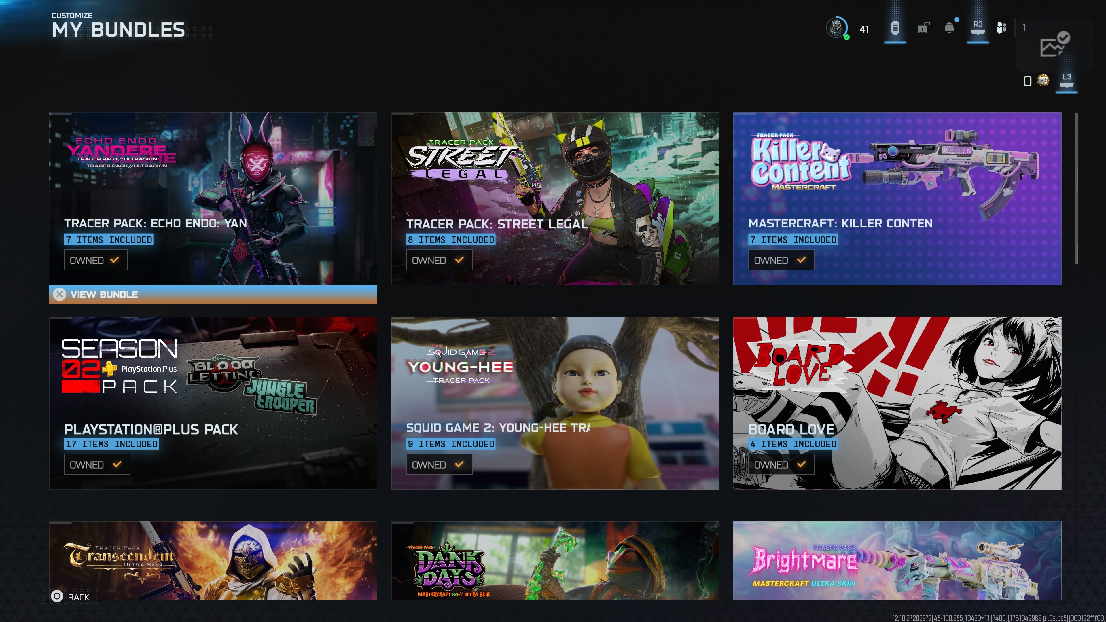Click Owned badge on Young-Hee bundle
Image resolution: width=1106 pixels, height=622 pixels.
[439, 464]
